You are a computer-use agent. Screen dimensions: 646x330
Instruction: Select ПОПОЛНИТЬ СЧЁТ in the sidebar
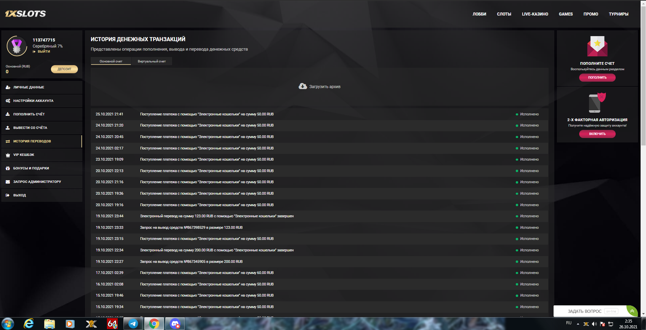point(42,114)
